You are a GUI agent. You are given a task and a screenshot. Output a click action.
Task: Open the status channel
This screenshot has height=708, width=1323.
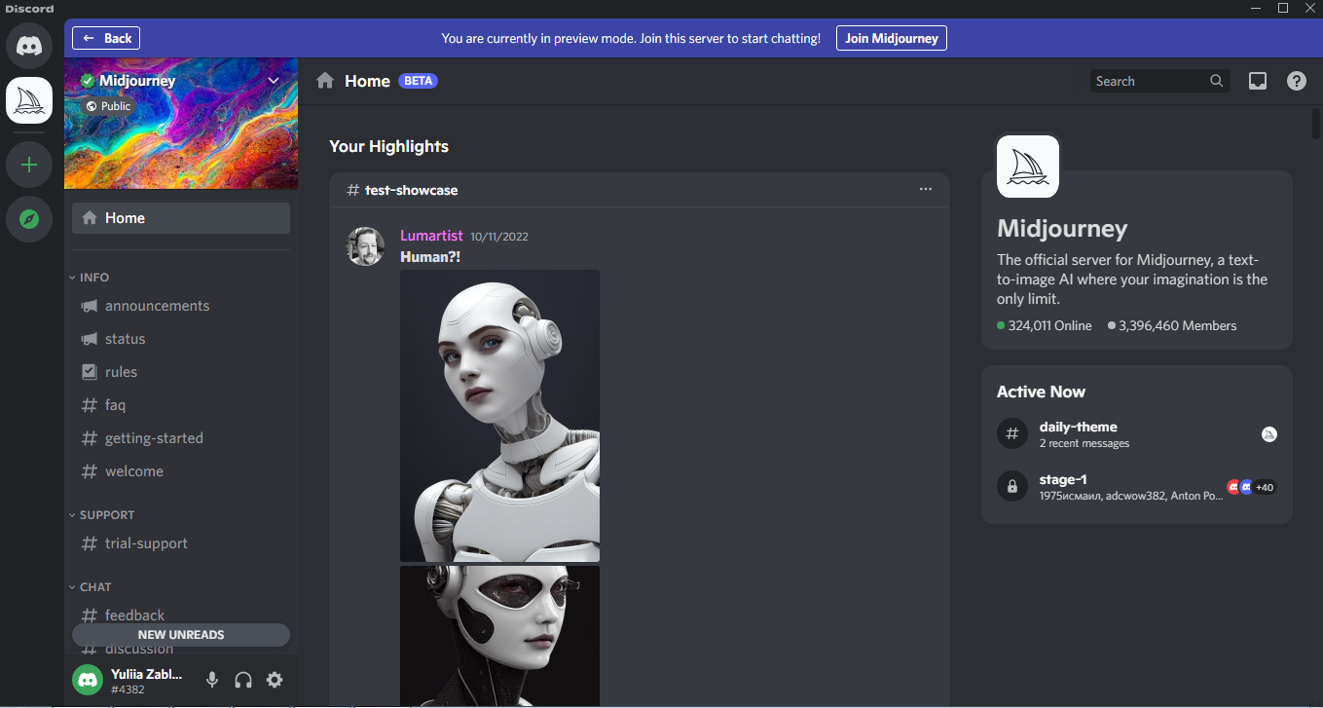pos(181,339)
